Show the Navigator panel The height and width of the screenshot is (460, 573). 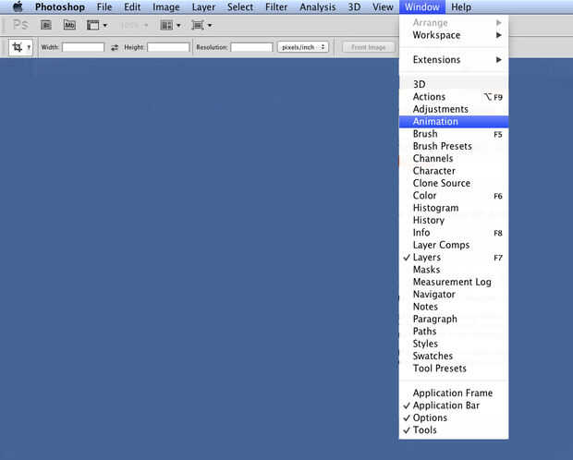[454, 294]
